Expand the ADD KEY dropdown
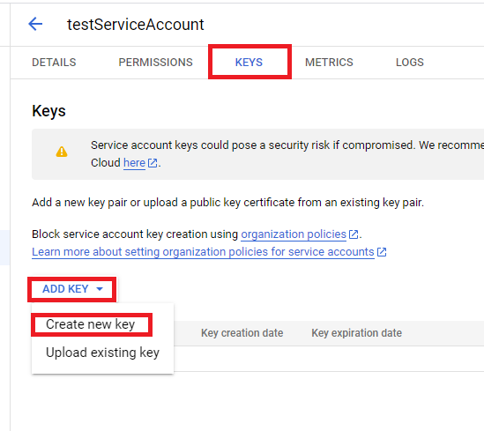The height and width of the screenshot is (431, 484). coord(72,289)
